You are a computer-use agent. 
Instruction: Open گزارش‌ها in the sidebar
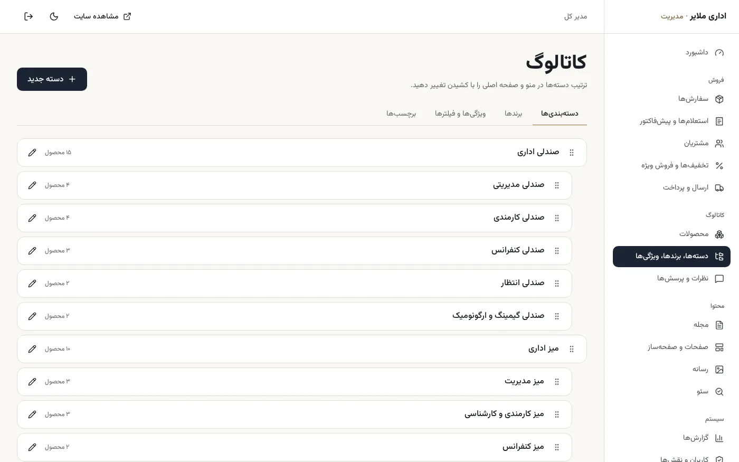671,438
